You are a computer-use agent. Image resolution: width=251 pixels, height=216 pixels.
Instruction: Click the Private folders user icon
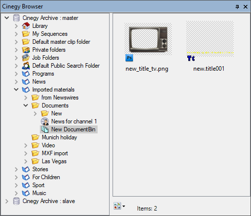26,50
